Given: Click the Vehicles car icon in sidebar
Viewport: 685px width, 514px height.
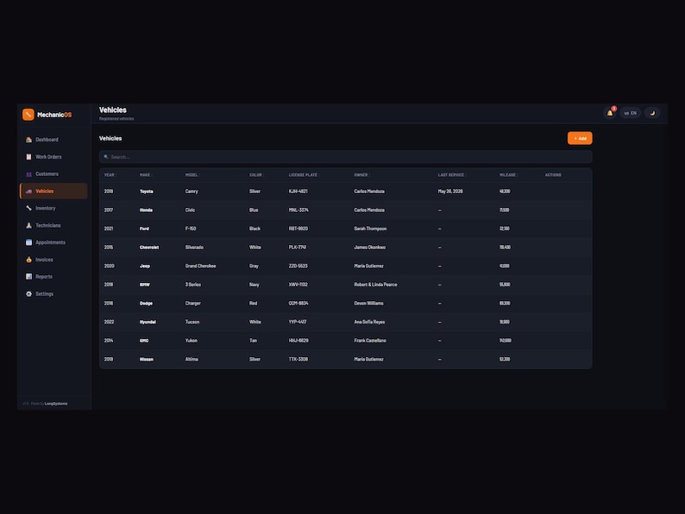Looking at the screenshot, I should (x=28, y=191).
